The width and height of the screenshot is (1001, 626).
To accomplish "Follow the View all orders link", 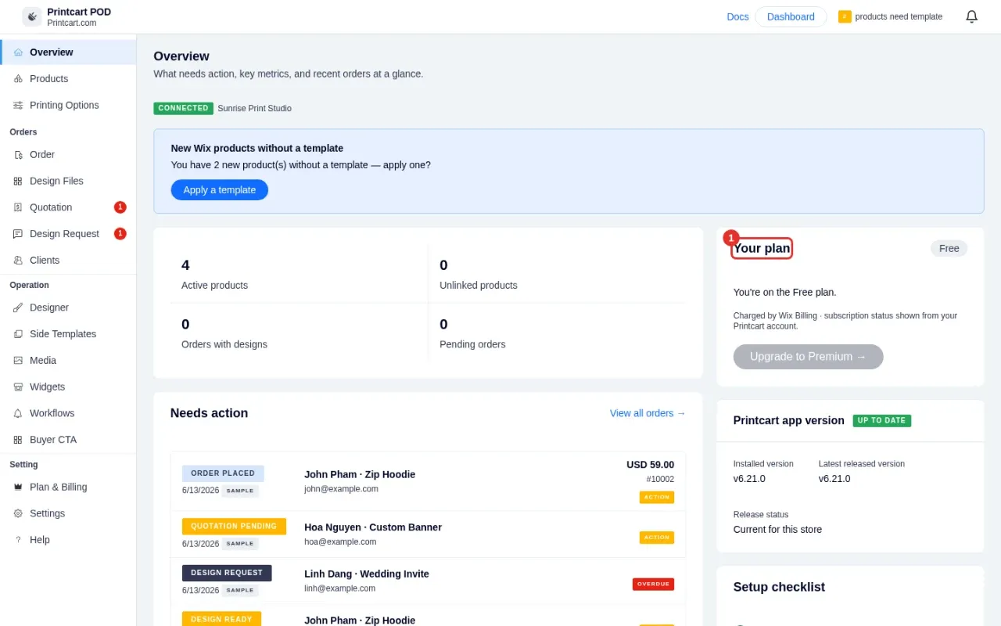I will tap(648, 413).
